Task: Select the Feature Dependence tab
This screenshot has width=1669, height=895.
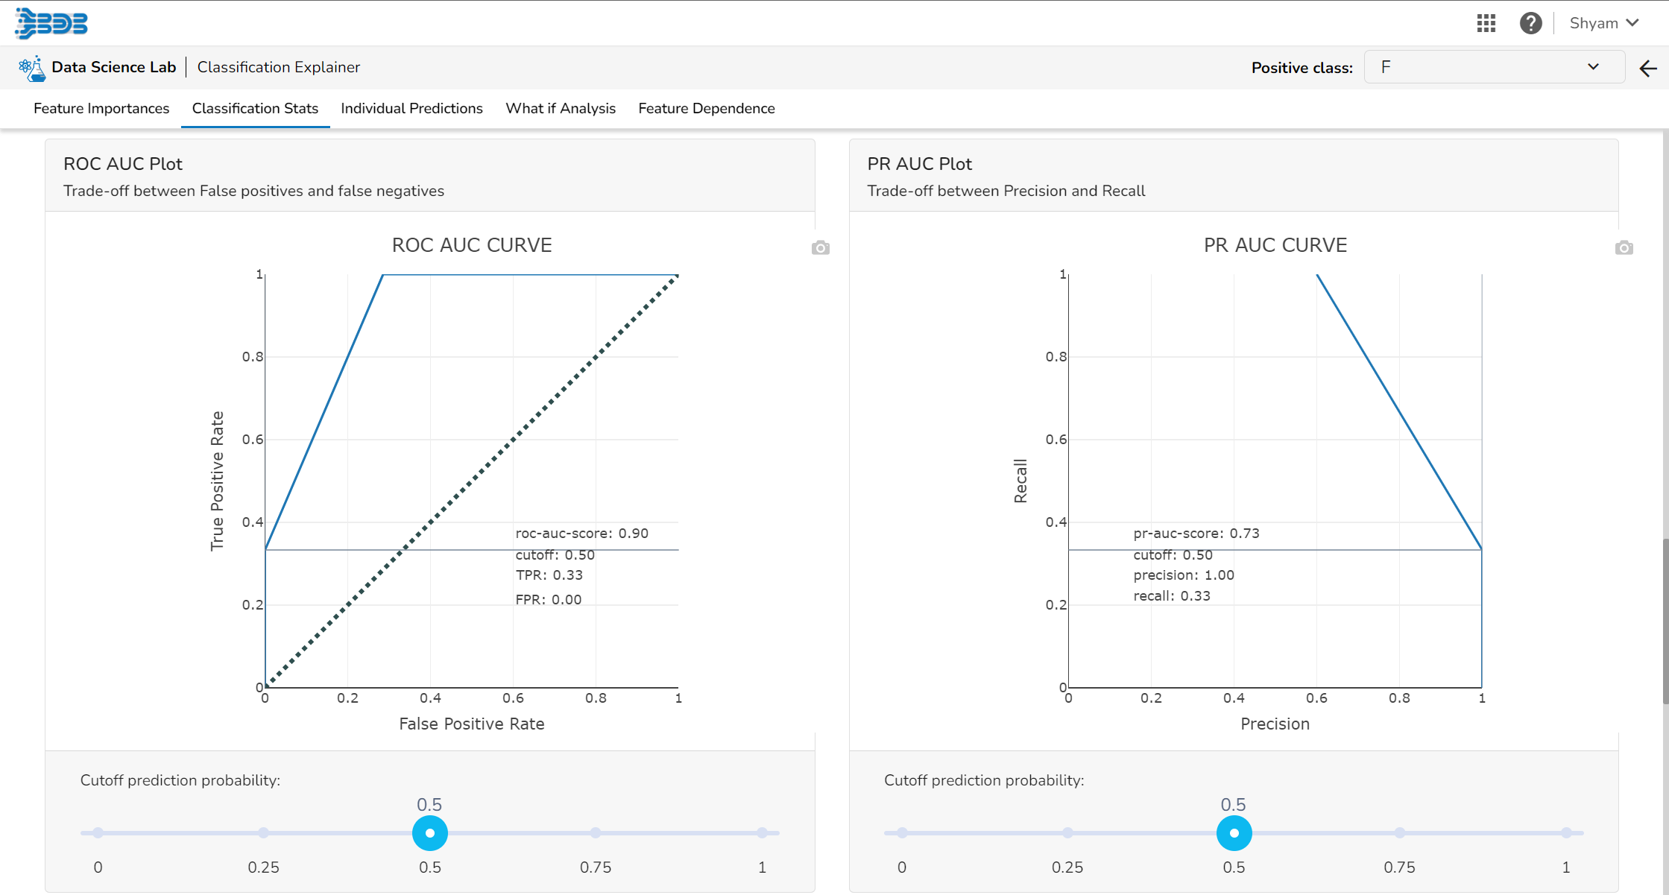Action: [706, 108]
